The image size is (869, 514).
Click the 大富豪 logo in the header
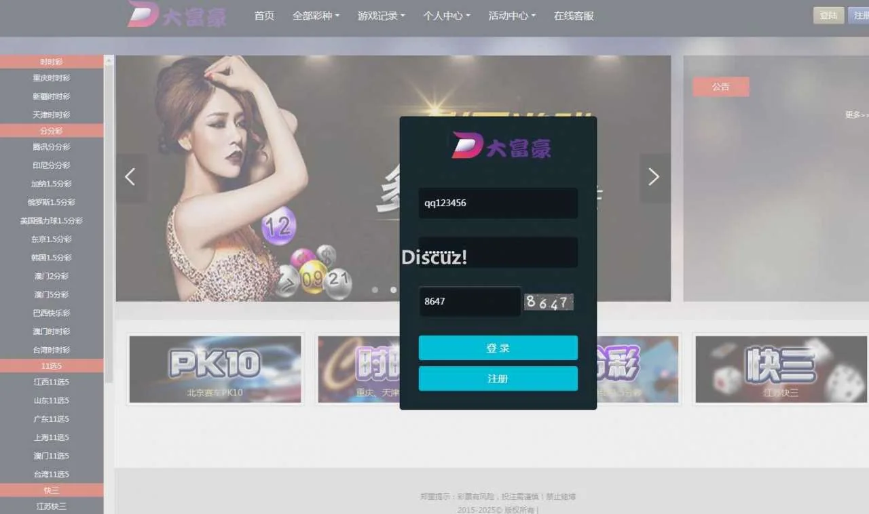[177, 15]
